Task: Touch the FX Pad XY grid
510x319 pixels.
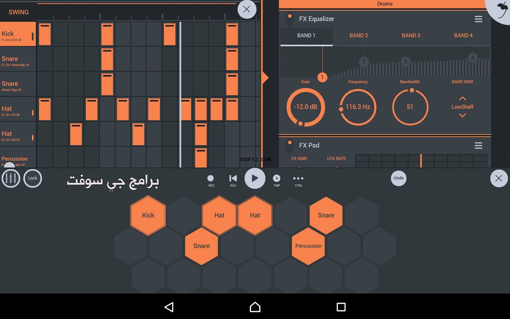Action: pos(421,161)
